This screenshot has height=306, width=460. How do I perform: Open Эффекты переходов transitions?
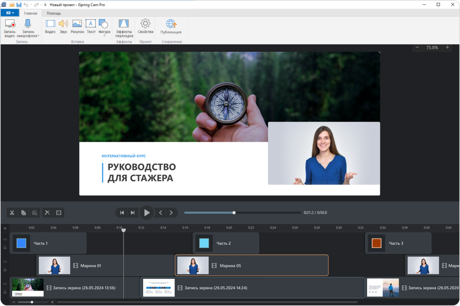(x=124, y=28)
